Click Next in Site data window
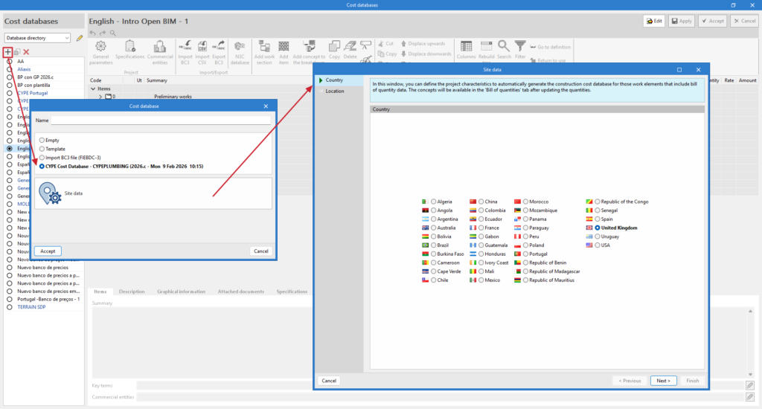The image size is (762, 409). [x=663, y=381]
